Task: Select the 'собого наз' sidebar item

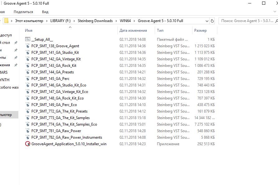Action: click(x=9, y=87)
